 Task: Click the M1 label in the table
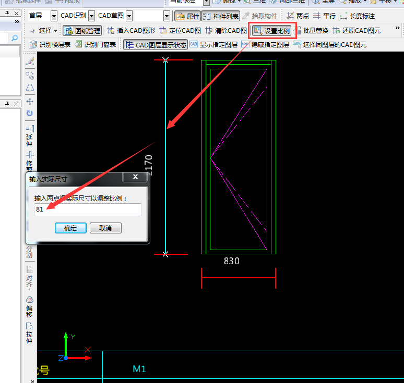[x=139, y=369]
